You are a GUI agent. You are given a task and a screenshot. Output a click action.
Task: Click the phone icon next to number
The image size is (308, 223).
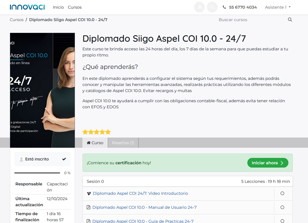(x=224, y=7)
